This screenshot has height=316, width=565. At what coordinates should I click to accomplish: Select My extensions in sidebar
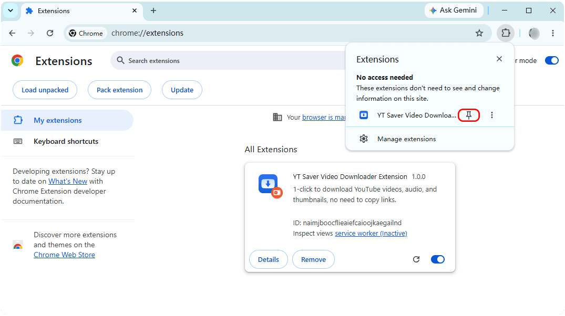tap(67, 120)
